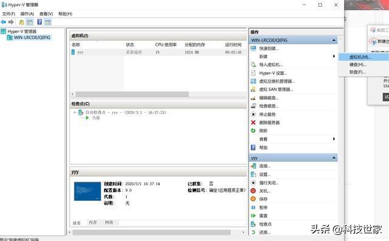Select the 当前 checkpoint node

96,118
